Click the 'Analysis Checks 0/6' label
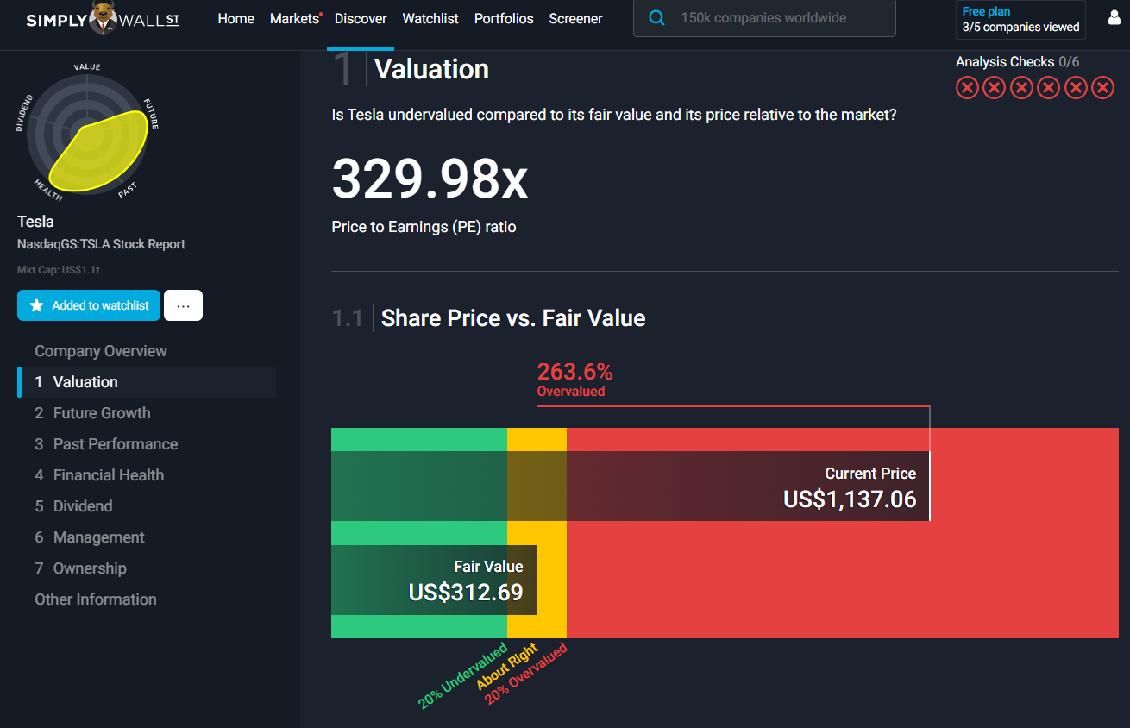The width and height of the screenshot is (1130, 728). (1017, 62)
